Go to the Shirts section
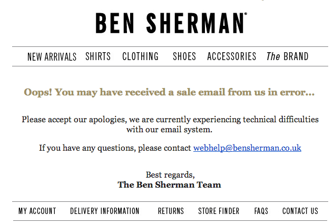The height and width of the screenshot is (224, 334). click(98, 56)
